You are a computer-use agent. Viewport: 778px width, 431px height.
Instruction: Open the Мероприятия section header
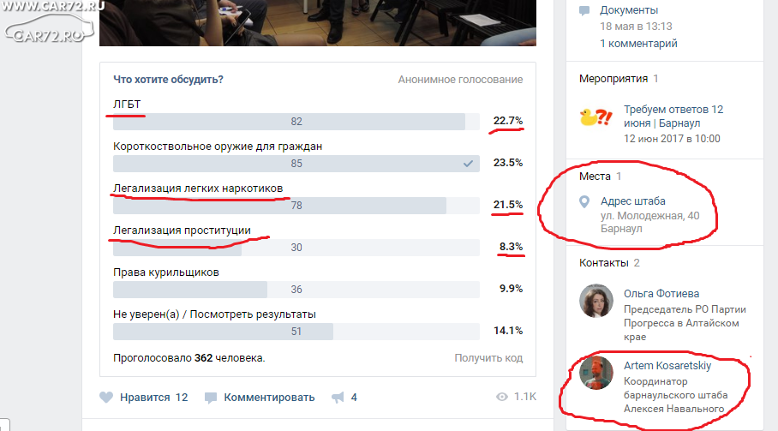tap(613, 78)
